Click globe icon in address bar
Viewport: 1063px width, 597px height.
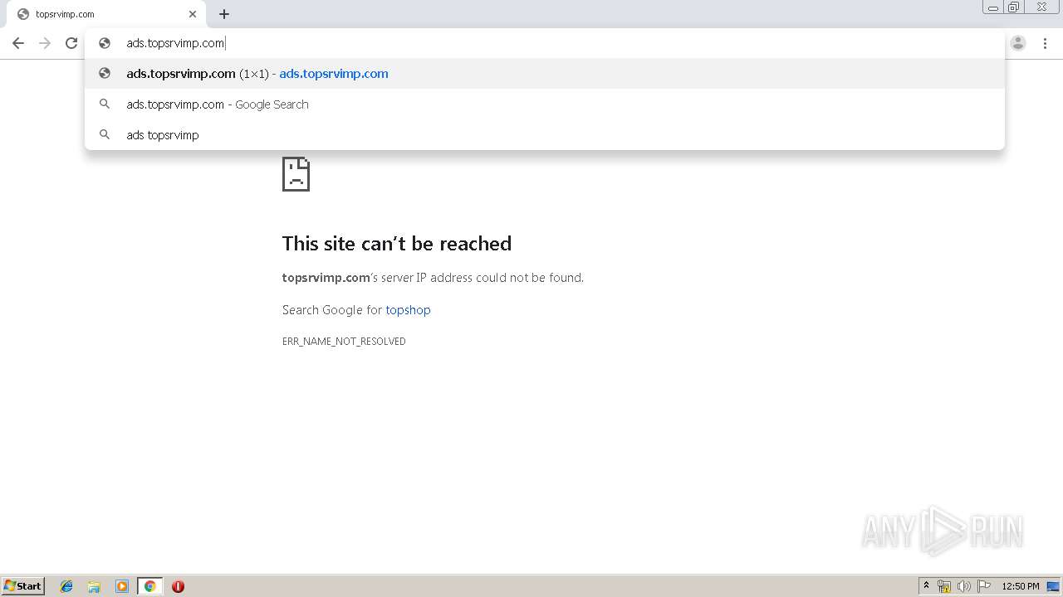pos(105,43)
